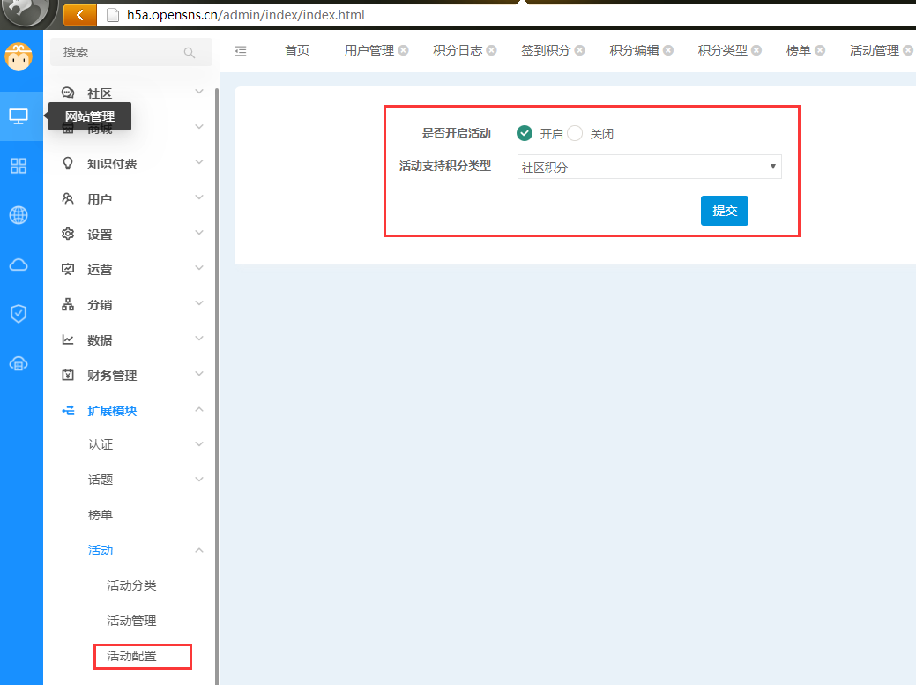Open the cloud icon in left rail
Screen dimensions: 916x685
coord(19,265)
